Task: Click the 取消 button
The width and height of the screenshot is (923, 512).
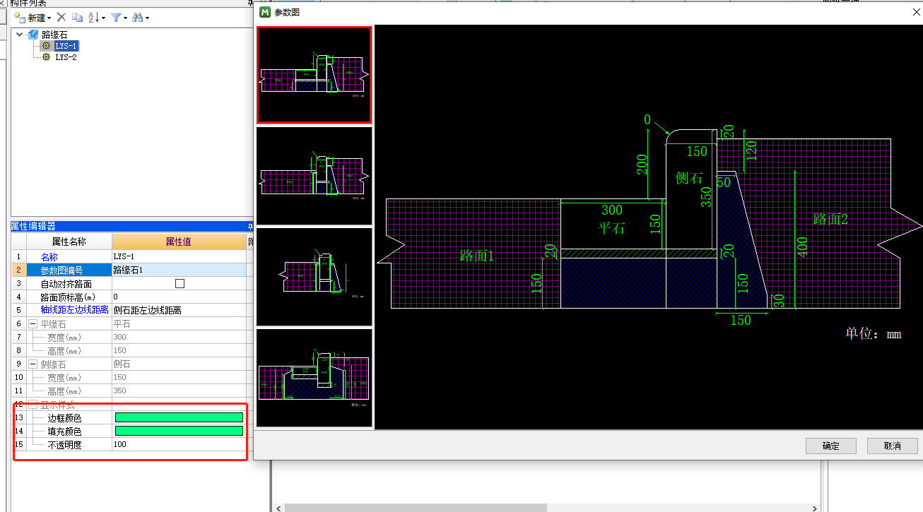Action: [893, 446]
